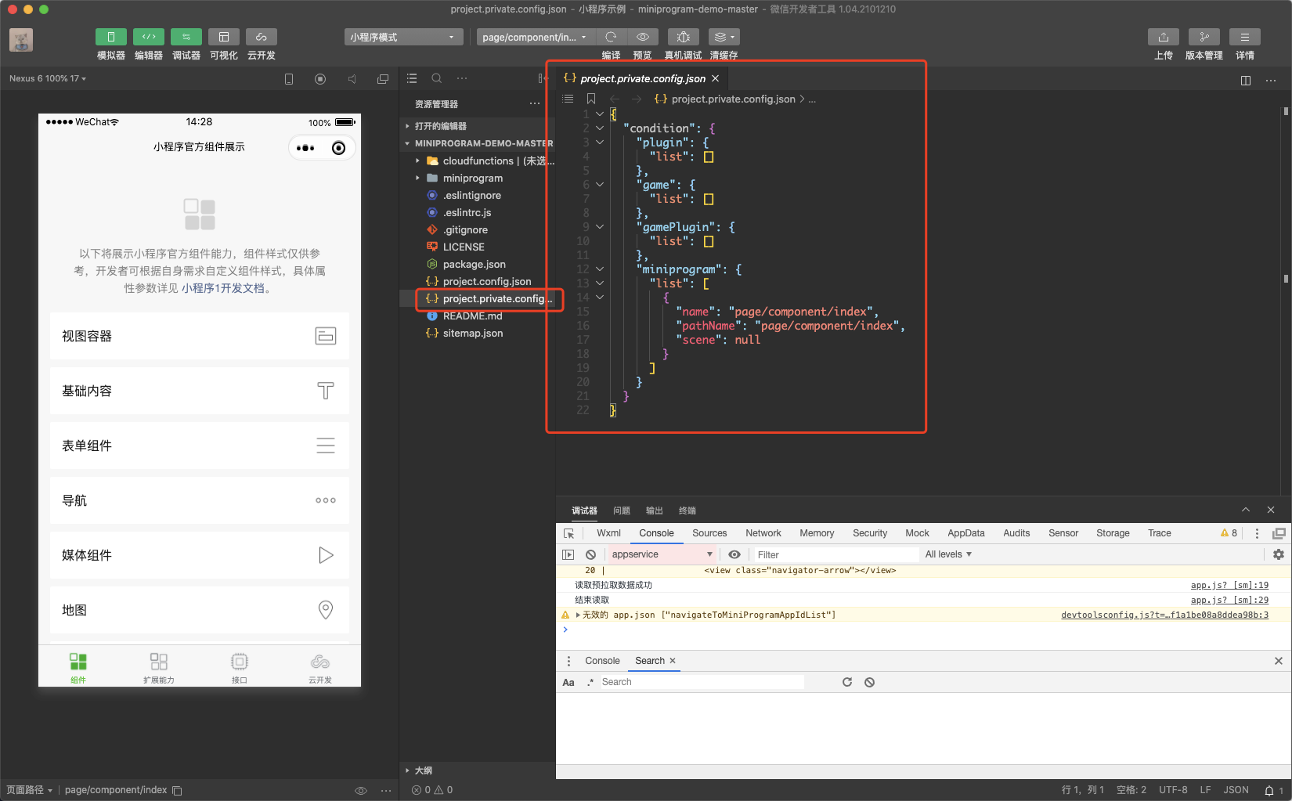Collapse the MINIPROGRAM-DEMO-MASTER root folder
The height and width of the screenshot is (801, 1292).
[478, 143]
